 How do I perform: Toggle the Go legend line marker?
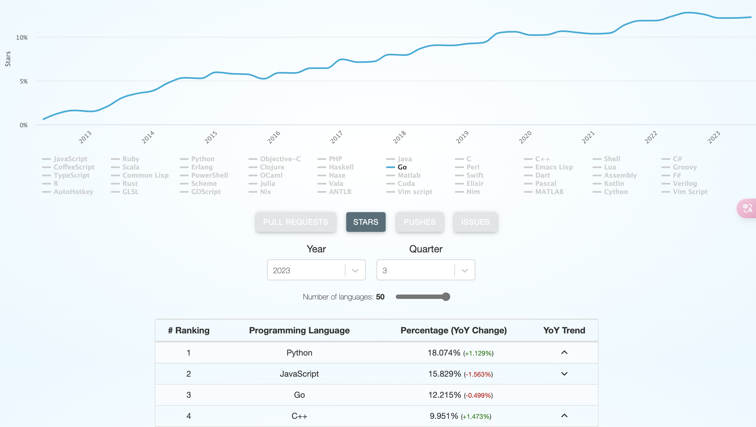coord(390,167)
